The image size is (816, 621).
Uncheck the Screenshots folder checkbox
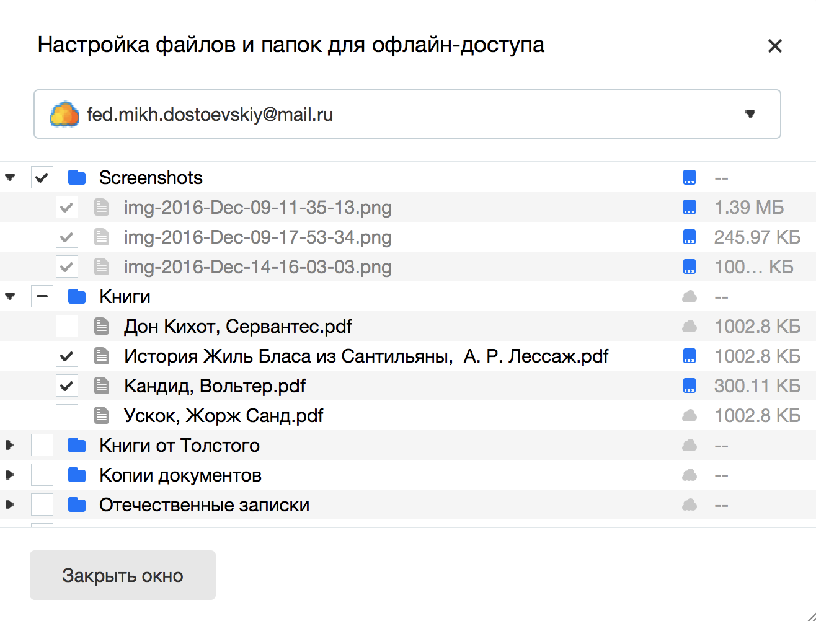pos(42,178)
